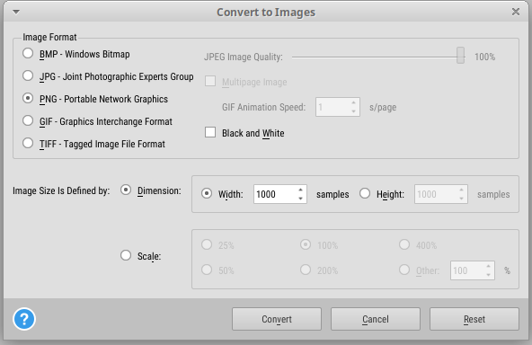The image size is (532, 345).
Task: Click the Convert button
Action: pyautogui.click(x=277, y=319)
